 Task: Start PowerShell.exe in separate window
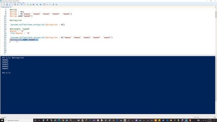41,4
